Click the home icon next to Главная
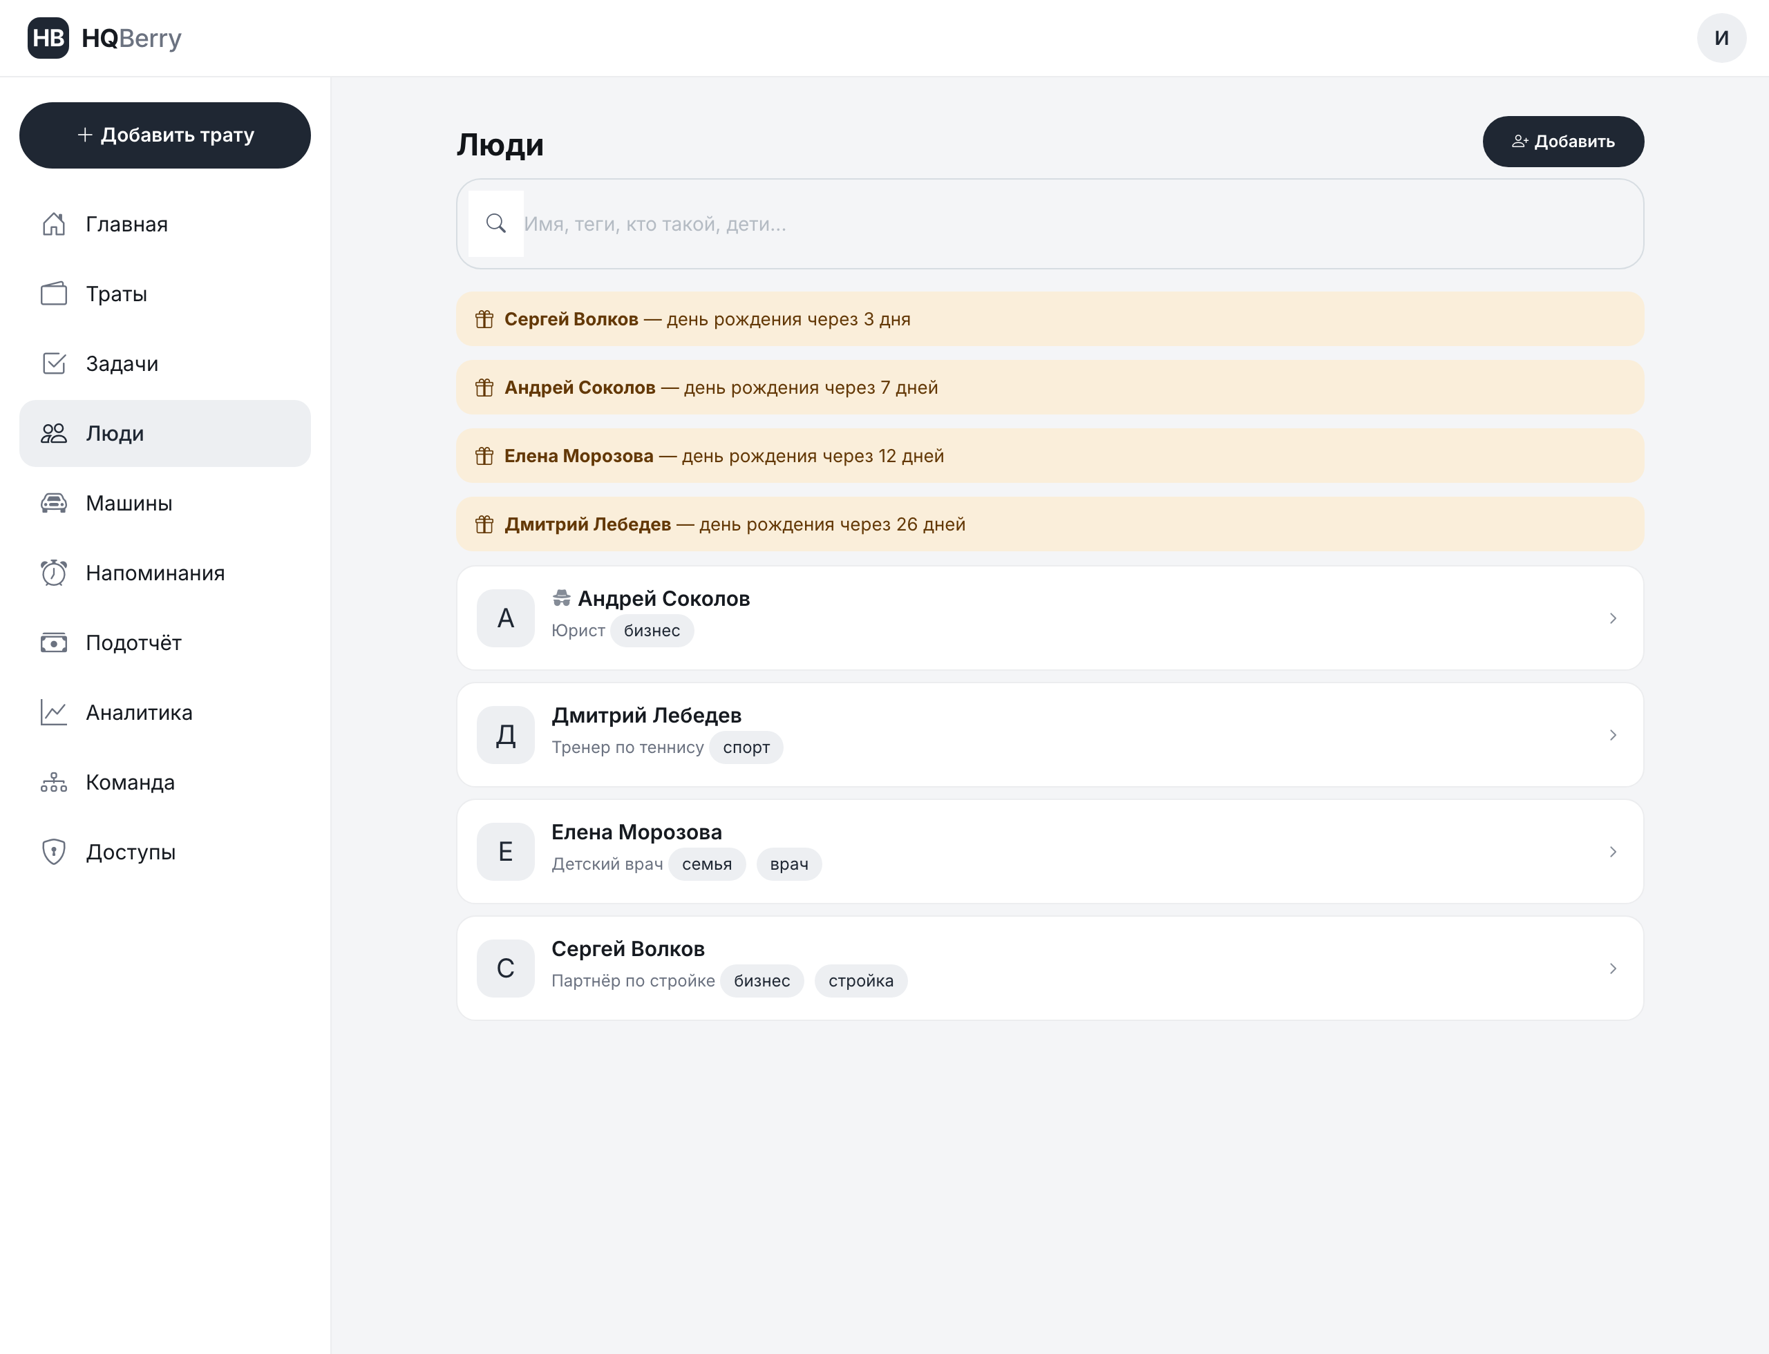The image size is (1769, 1354). coord(54,224)
